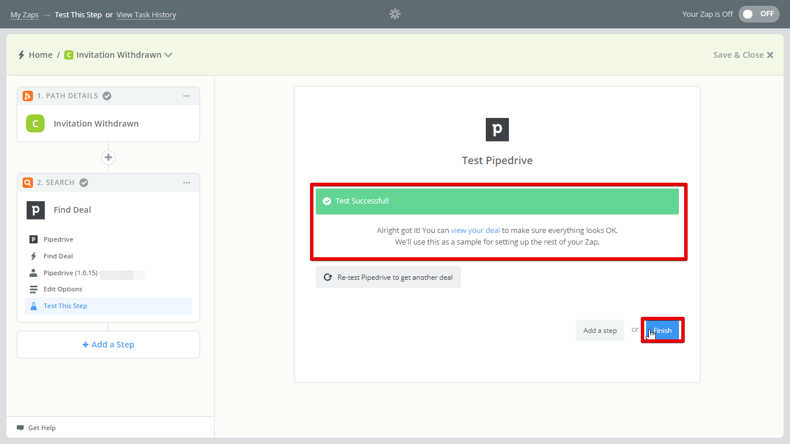Click the large green C app icon

35,123
